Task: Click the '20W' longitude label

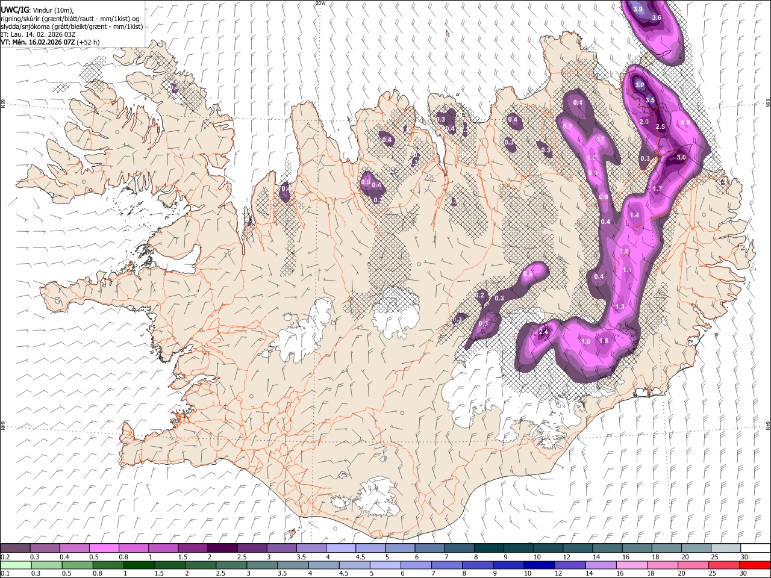Action: coord(320,3)
